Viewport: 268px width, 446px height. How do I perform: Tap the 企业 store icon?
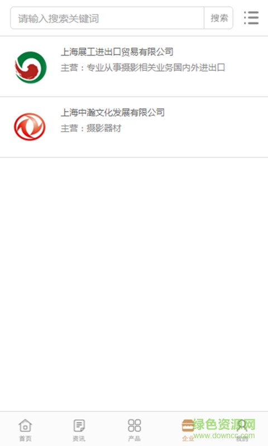coord(188,425)
